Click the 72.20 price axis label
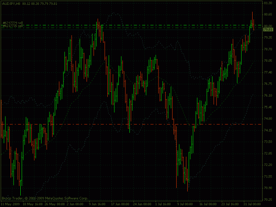The image size is (276, 207). pyautogui.click(x=268, y=165)
